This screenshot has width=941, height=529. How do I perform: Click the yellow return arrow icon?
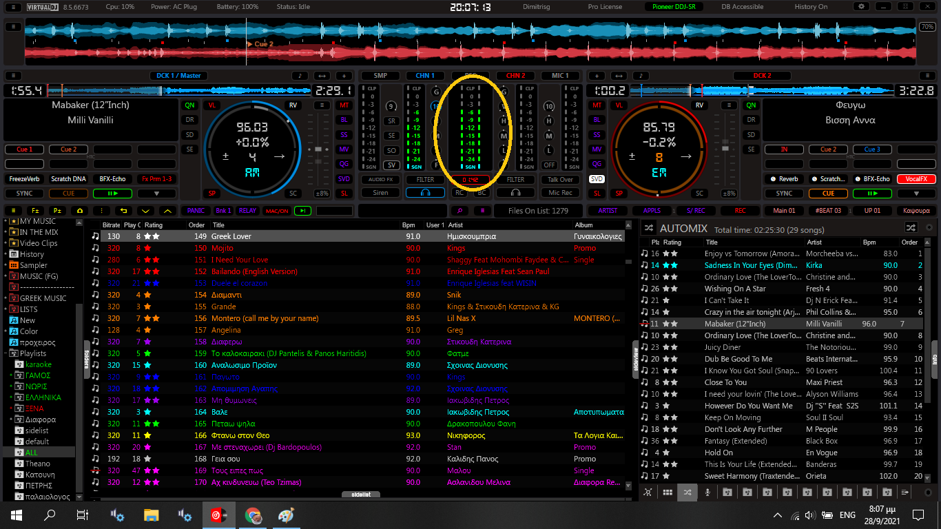(x=124, y=211)
